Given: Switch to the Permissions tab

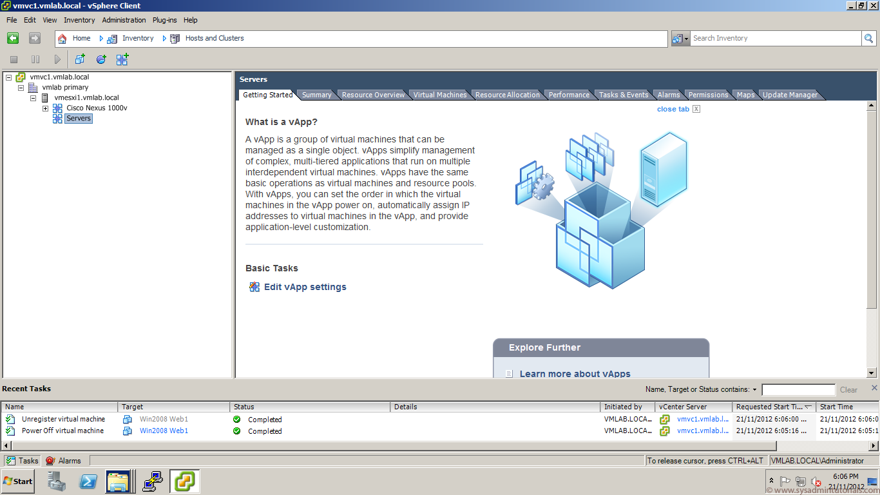Looking at the screenshot, I should (708, 95).
